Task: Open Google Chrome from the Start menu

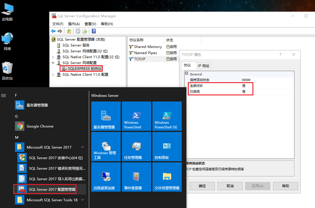Action: click(x=40, y=126)
